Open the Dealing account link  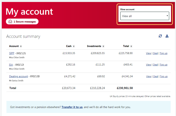click(18, 76)
